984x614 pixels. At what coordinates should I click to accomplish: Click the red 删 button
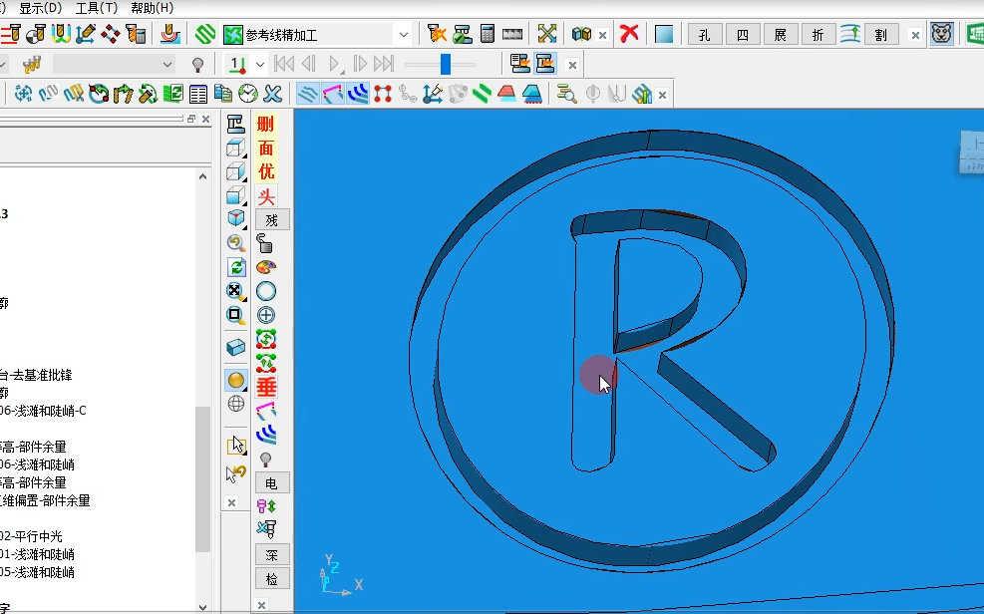tap(265, 125)
